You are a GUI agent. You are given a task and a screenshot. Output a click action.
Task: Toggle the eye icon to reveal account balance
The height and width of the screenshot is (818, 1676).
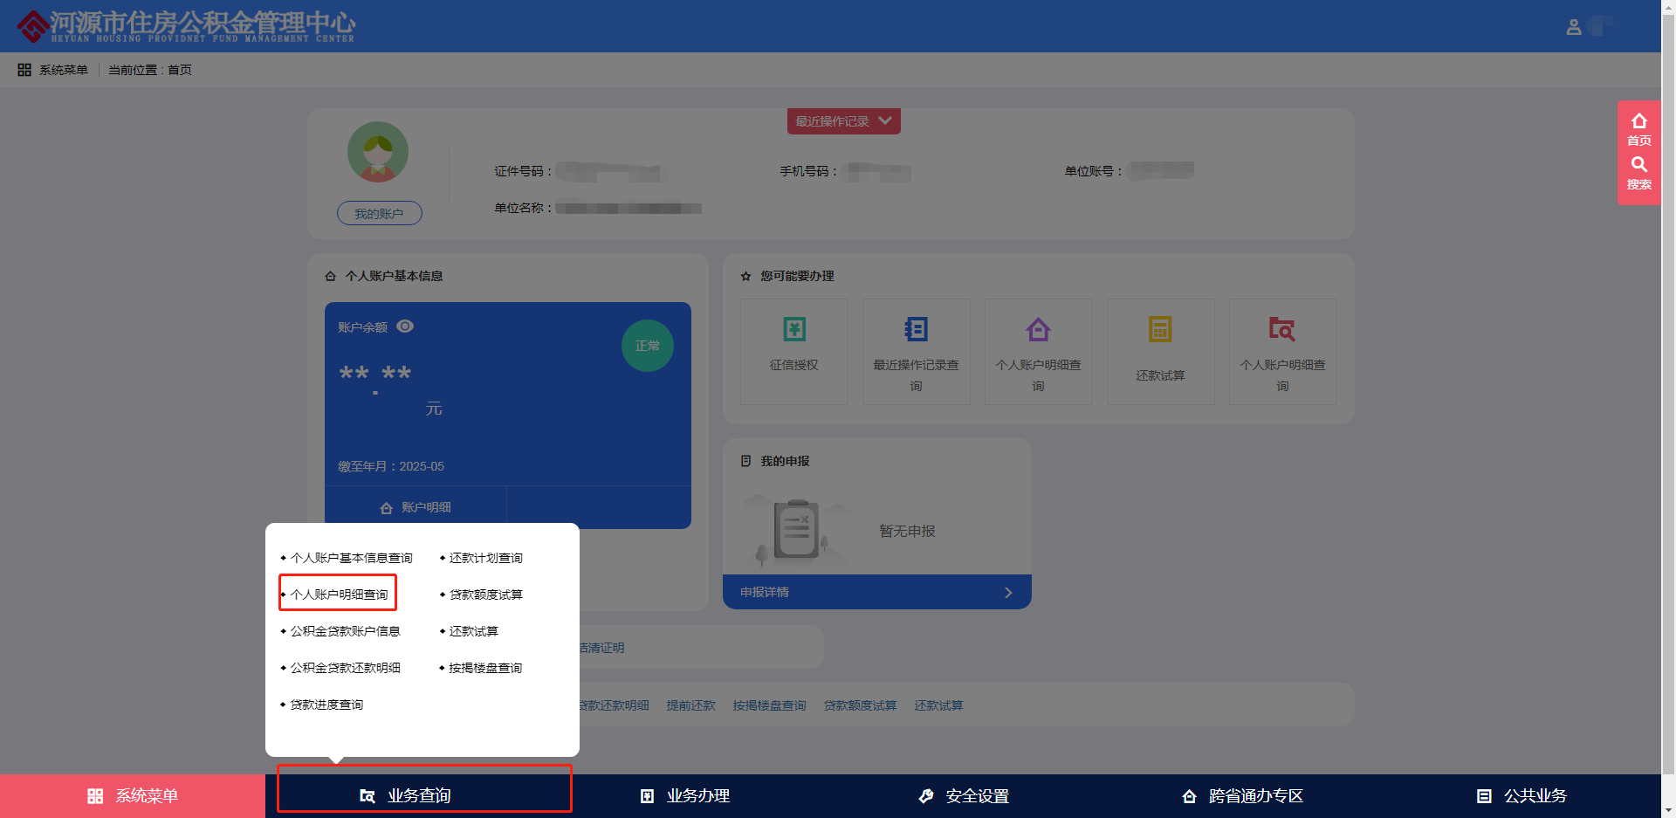pos(404,326)
